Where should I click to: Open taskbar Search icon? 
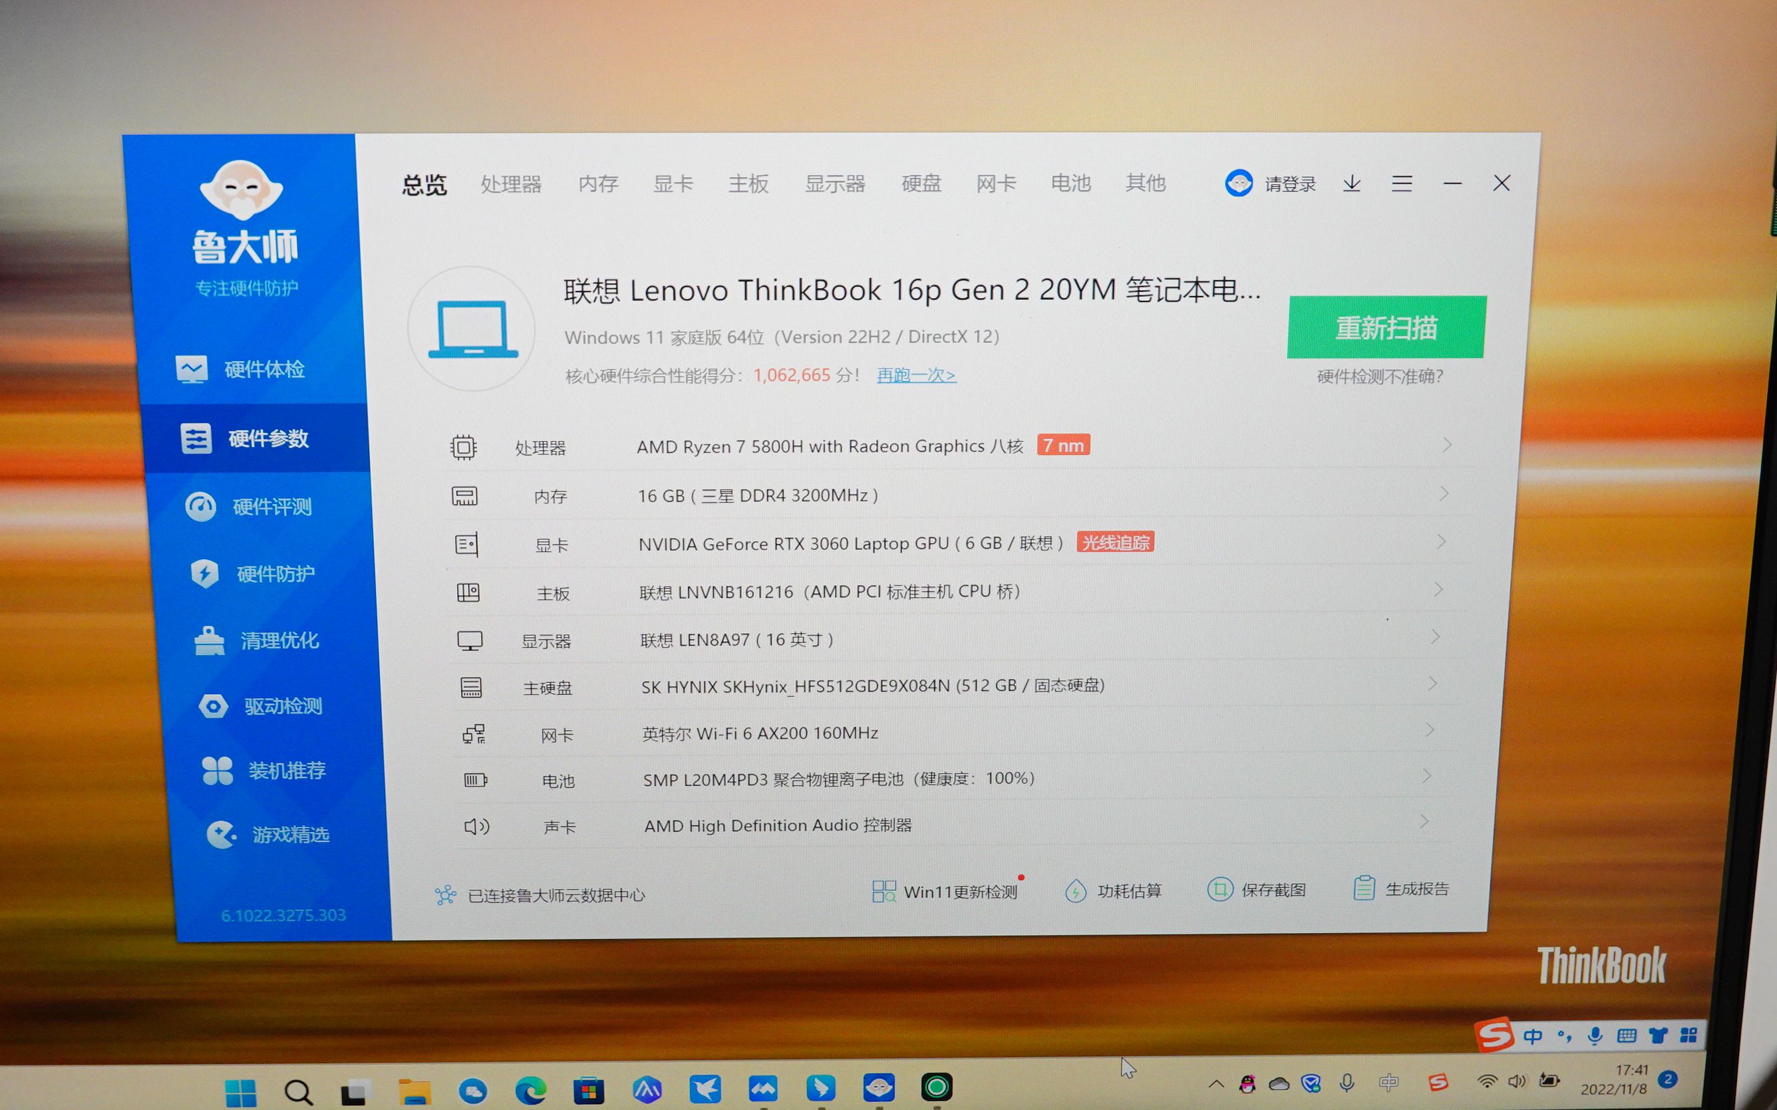298,1093
